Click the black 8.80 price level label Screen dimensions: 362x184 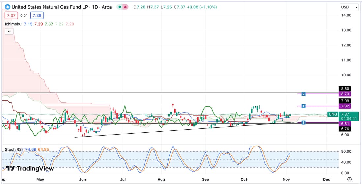[348, 89]
